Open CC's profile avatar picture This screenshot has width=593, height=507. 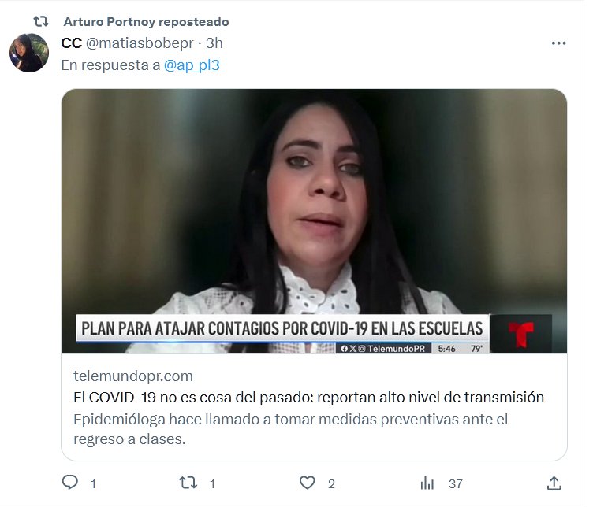pyautogui.click(x=29, y=53)
